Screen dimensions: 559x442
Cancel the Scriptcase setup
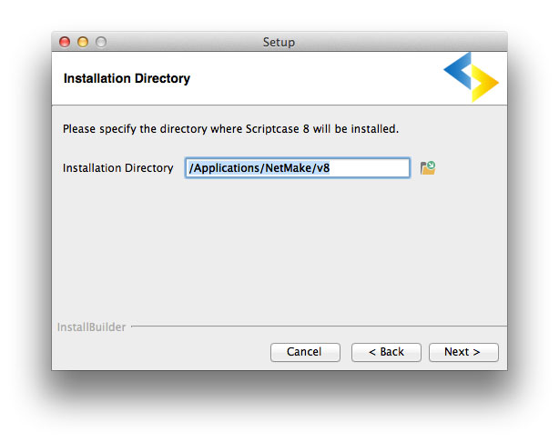tap(305, 352)
